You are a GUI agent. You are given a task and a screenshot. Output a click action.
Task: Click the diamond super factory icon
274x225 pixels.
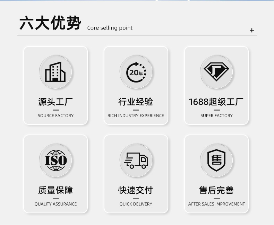[x=216, y=72]
